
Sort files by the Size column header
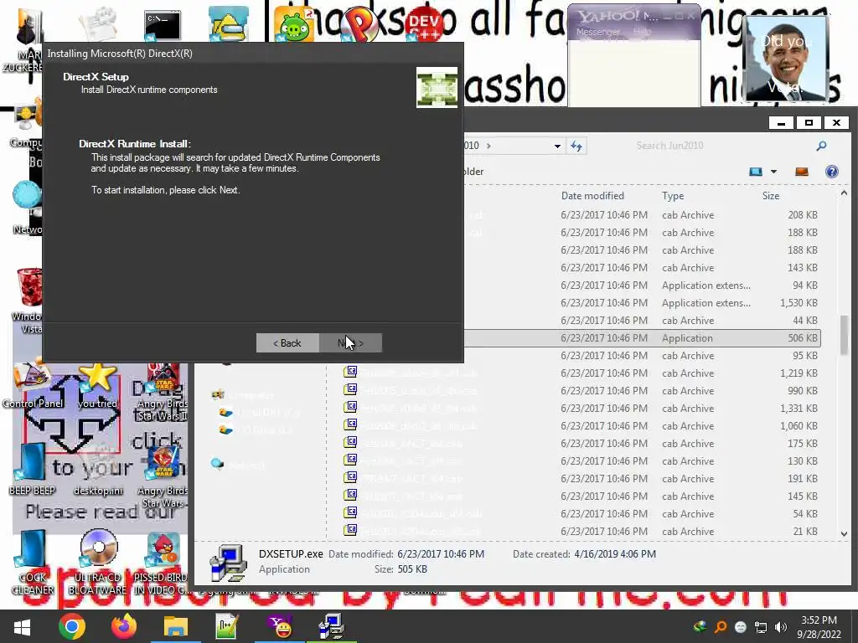771,196
